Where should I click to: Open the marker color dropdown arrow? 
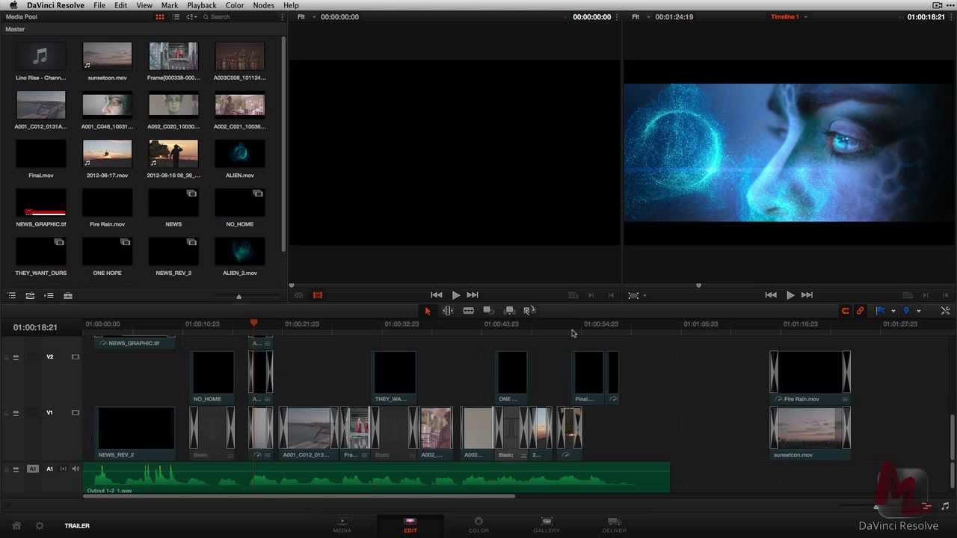pos(919,312)
